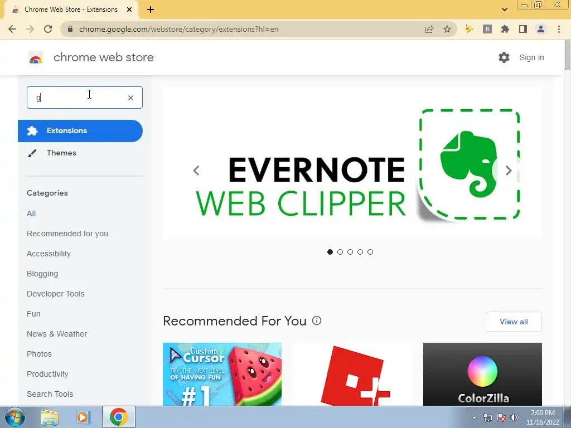Open Recommended for you category
The width and height of the screenshot is (571, 428).
[67, 234]
